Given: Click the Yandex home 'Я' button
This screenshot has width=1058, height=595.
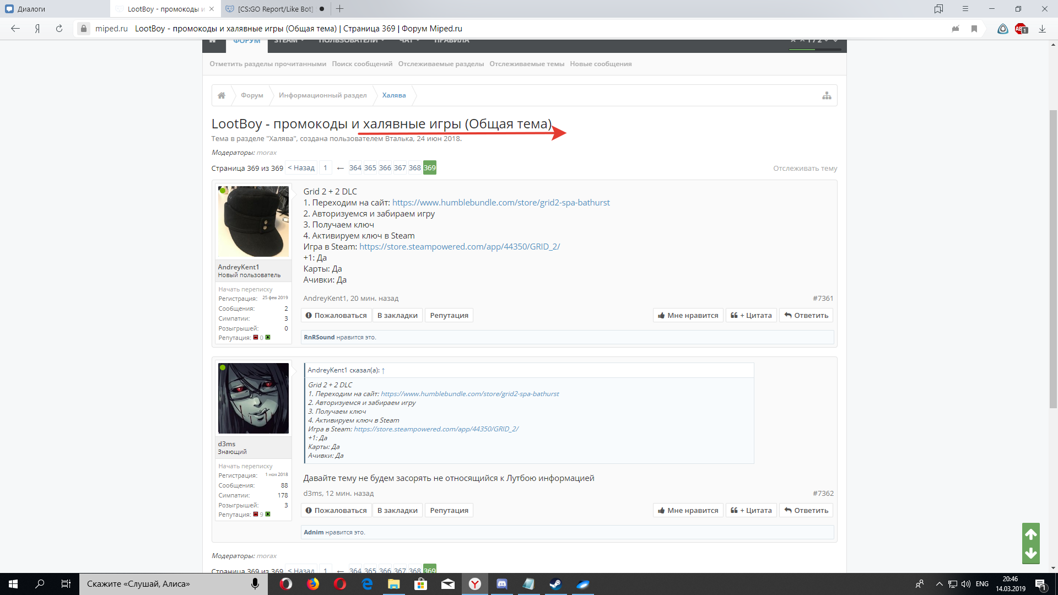Looking at the screenshot, I should [37, 29].
